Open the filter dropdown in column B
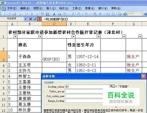 point(40,37)
